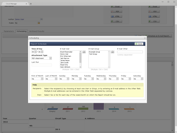Select Example Group in E-mail Group list
This screenshot has width=177, height=133.
[94, 52]
